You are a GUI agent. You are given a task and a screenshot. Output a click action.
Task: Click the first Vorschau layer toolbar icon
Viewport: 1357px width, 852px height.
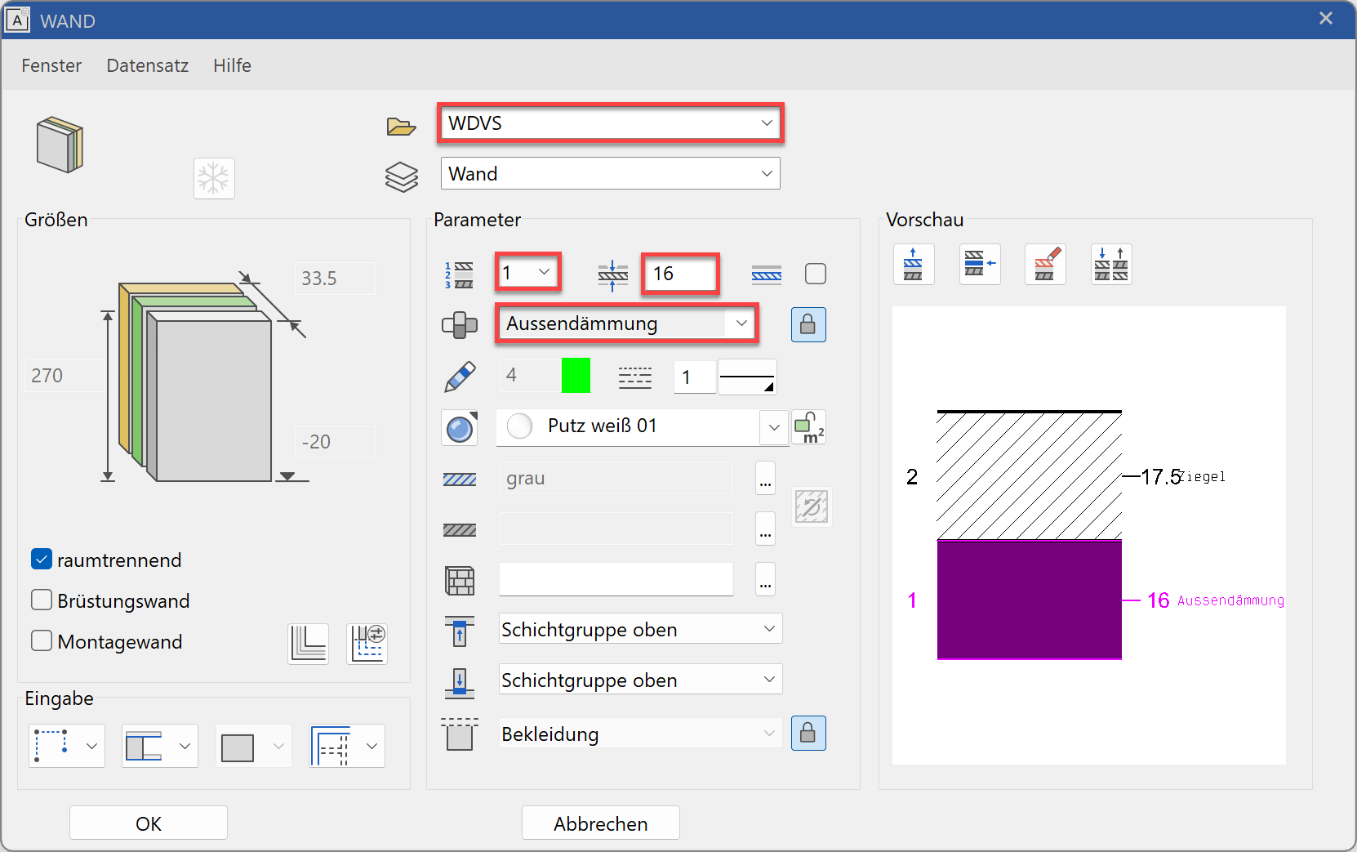pos(913,265)
